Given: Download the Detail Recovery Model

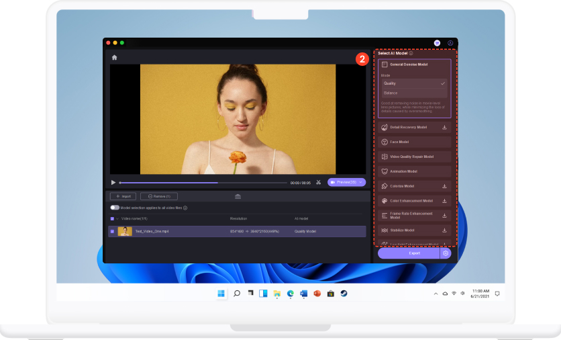Looking at the screenshot, I should tap(444, 127).
